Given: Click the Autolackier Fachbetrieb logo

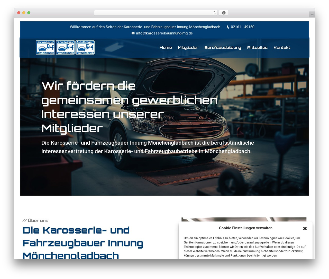Looking at the screenshot, I should (x=85, y=48).
